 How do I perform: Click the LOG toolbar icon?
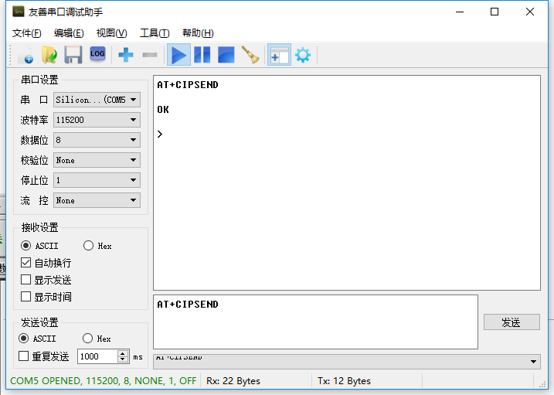(97, 54)
